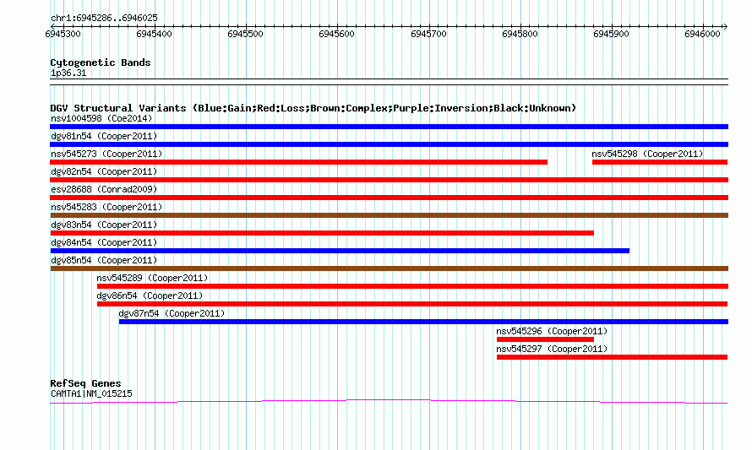Image resolution: width=752 pixels, height=450 pixels.
Task: Select the dgv86n54 (Cooper2011) label
Action: pyautogui.click(x=150, y=295)
